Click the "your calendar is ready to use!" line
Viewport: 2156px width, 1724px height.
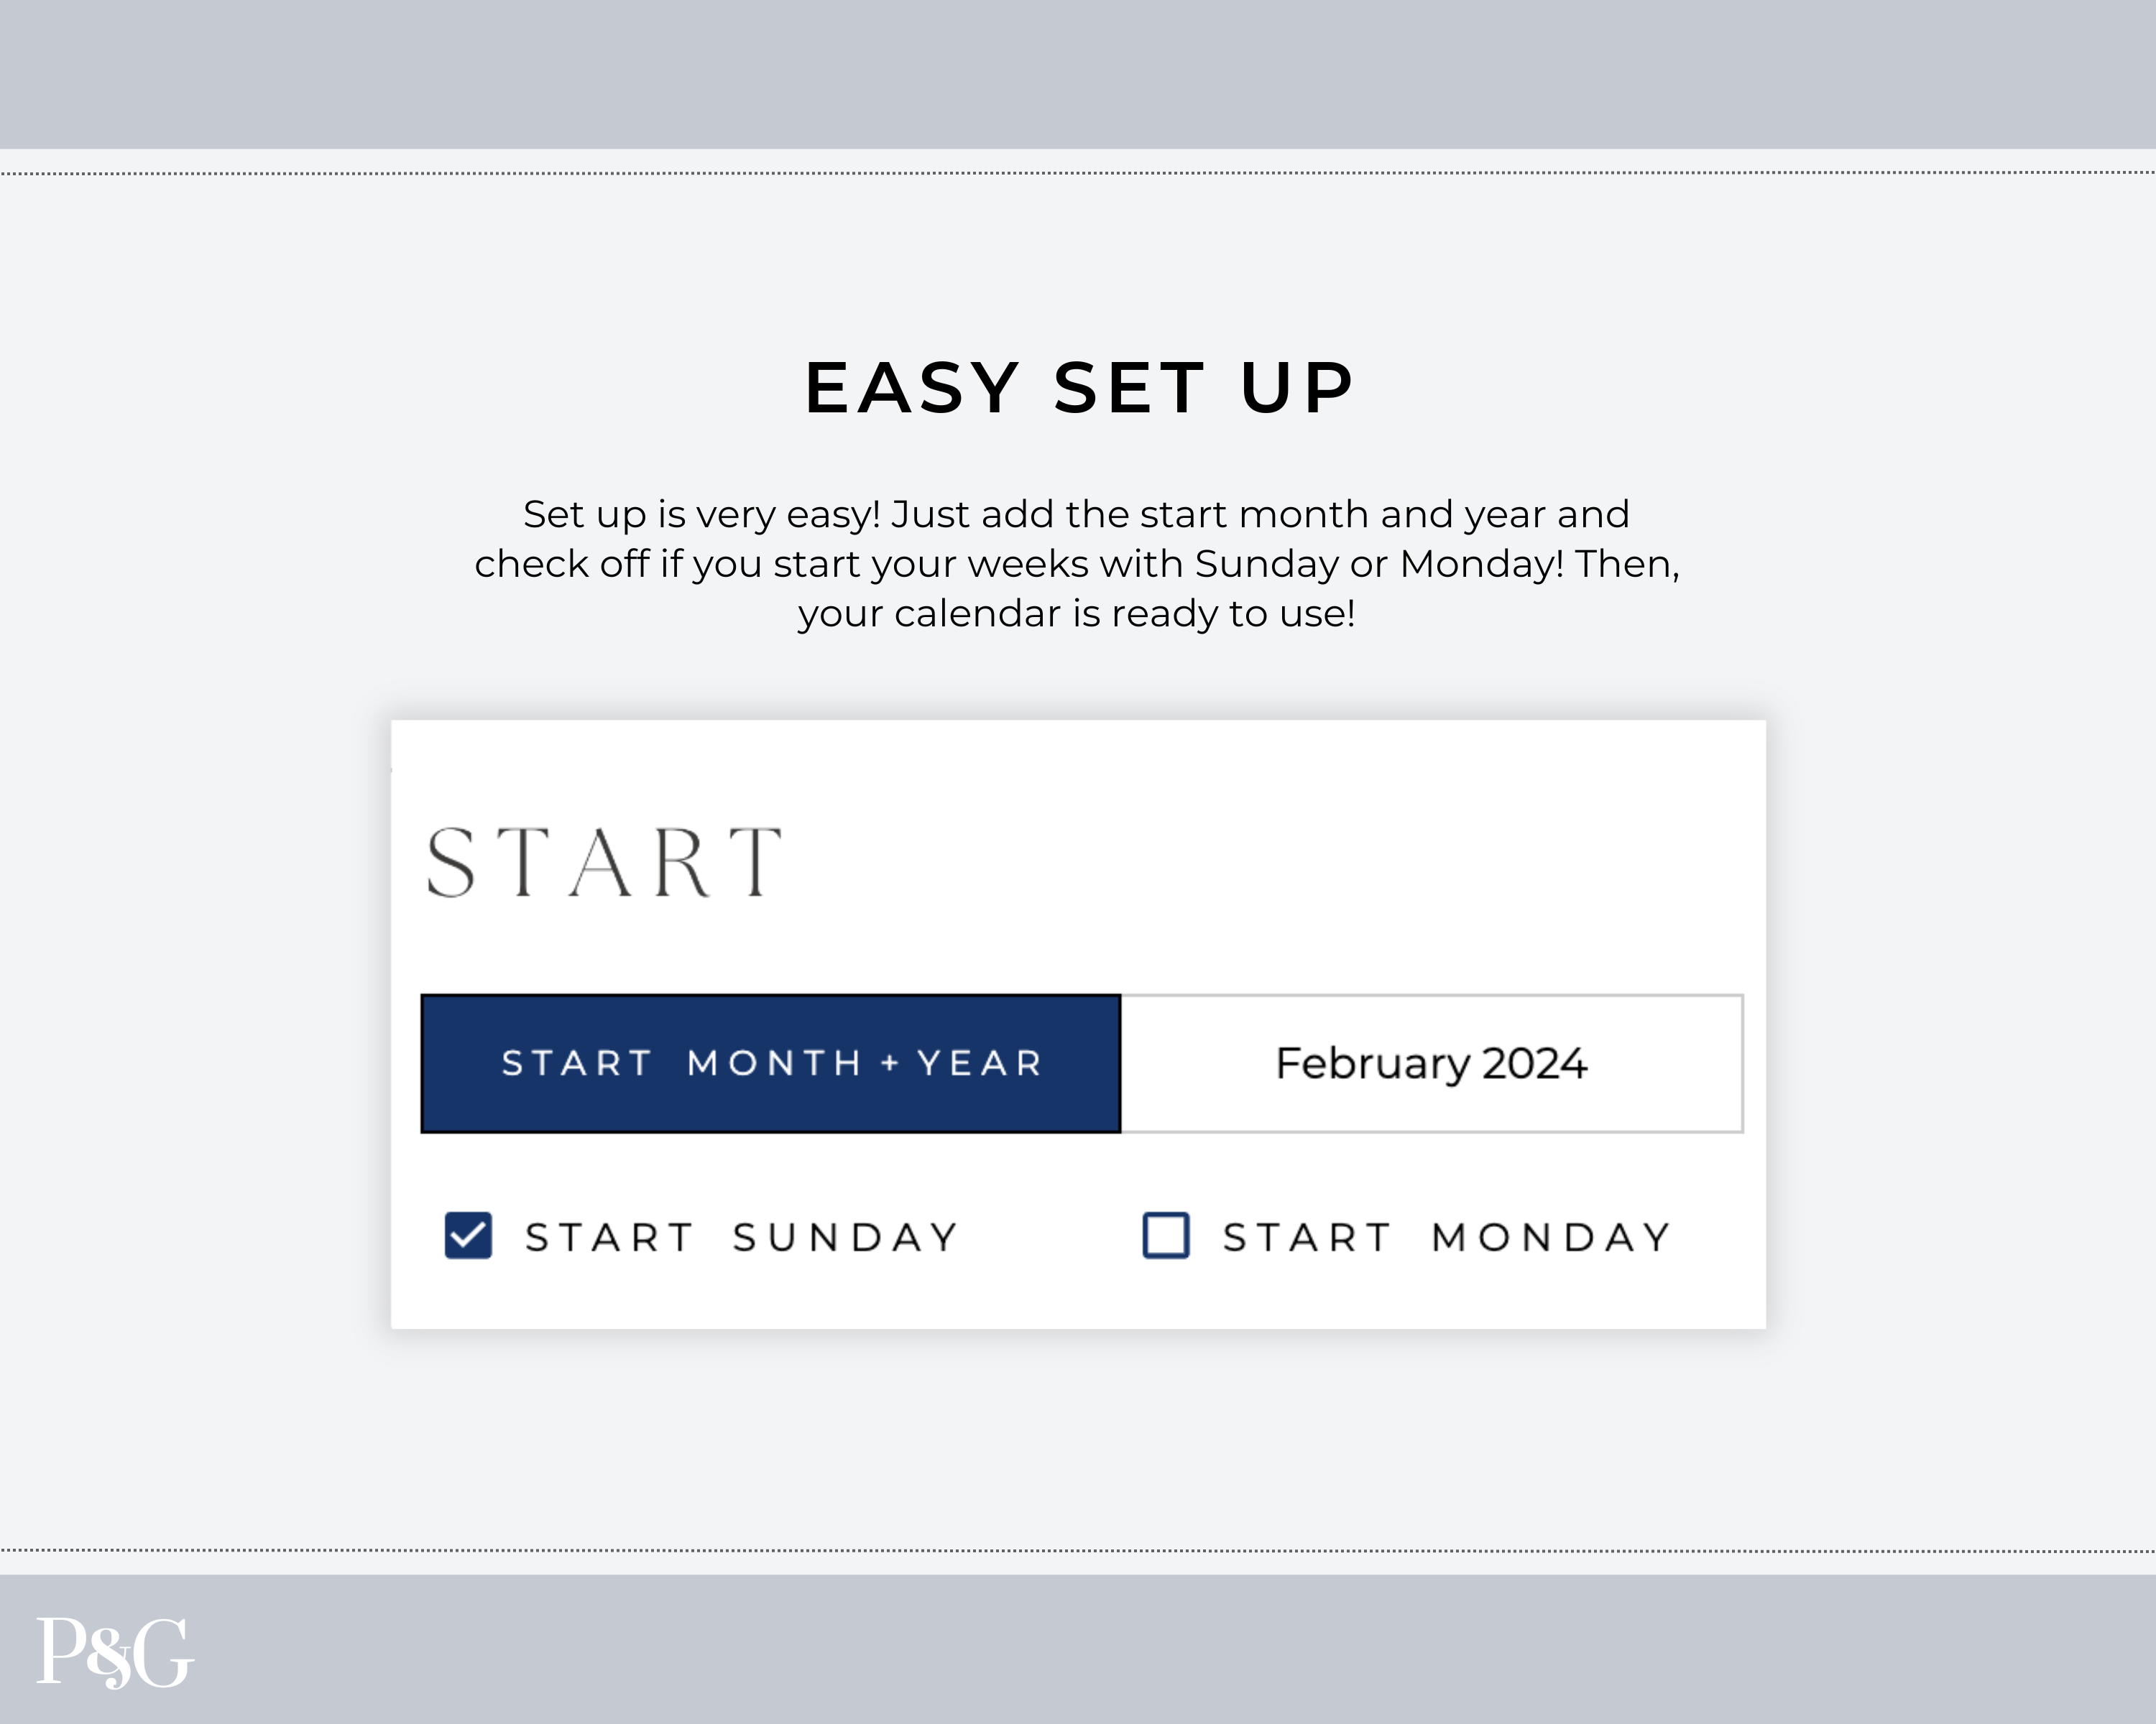point(1076,613)
